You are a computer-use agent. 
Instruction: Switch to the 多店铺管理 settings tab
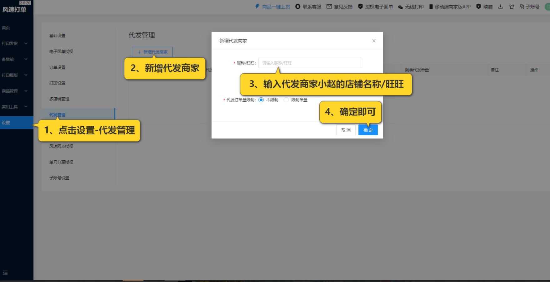point(59,99)
